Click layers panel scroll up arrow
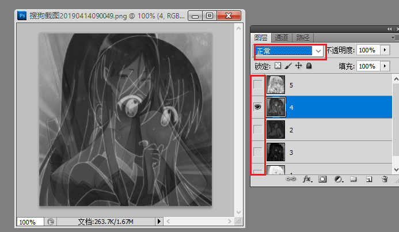Screen dimensions: 399x232 [x=396, y=79]
